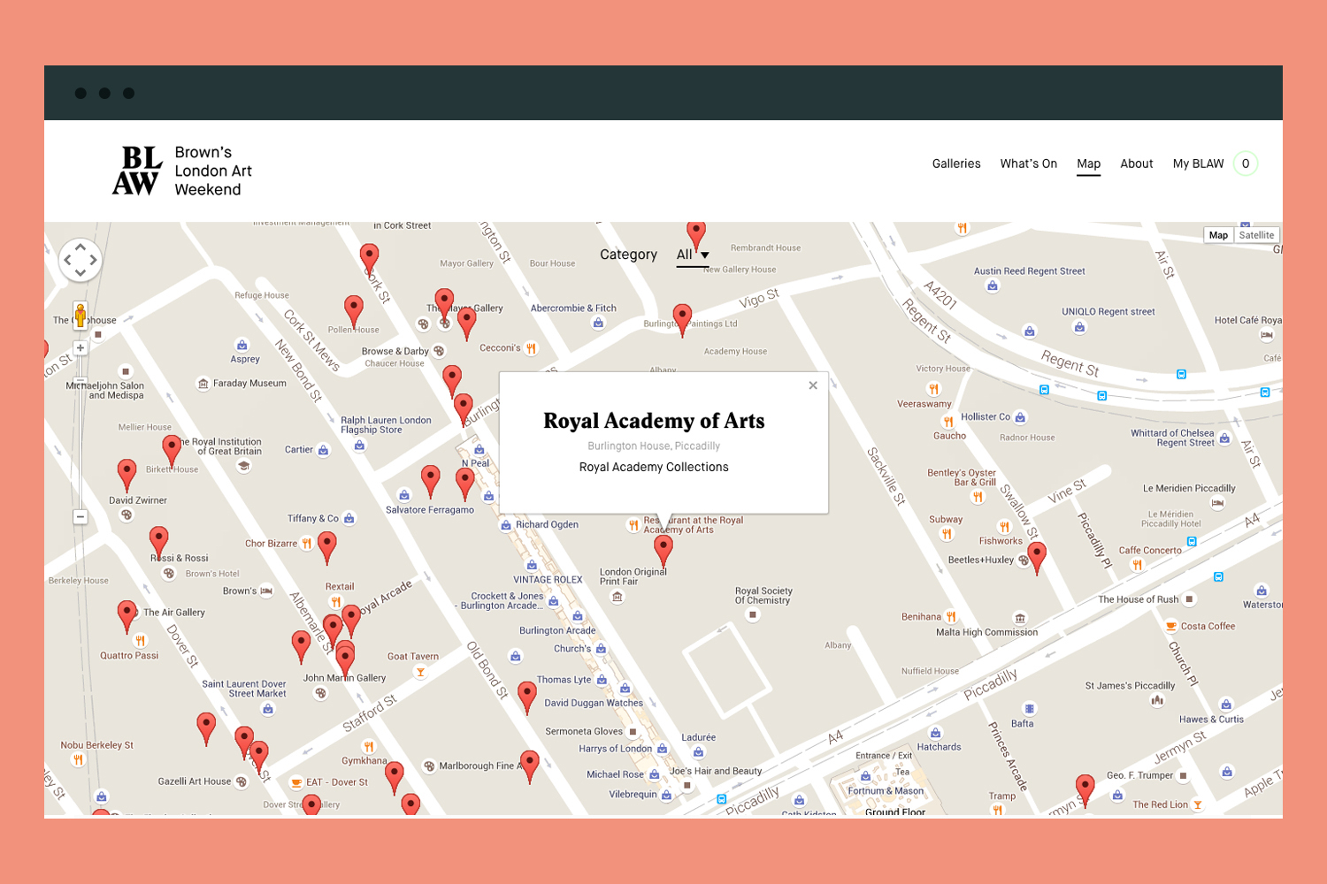The width and height of the screenshot is (1327, 884).
Task: Click the red pin under the Royal Academy popup
Action: tap(663, 550)
